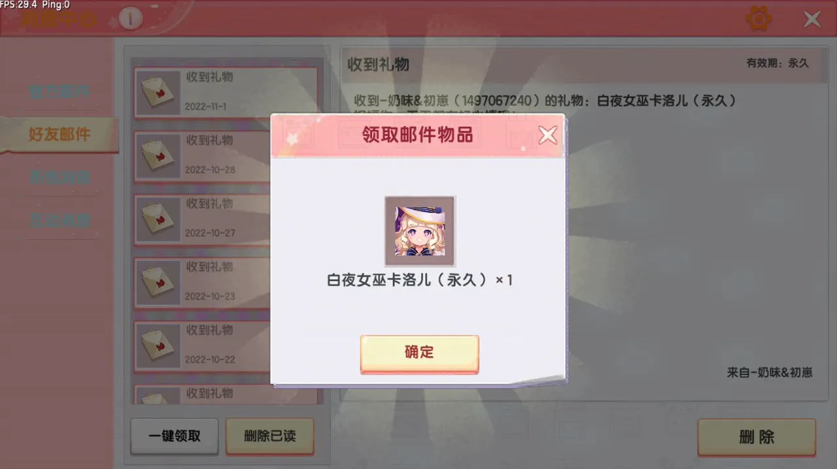Click the 一键领取 button
The height and width of the screenshot is (469, 837).
175,436
